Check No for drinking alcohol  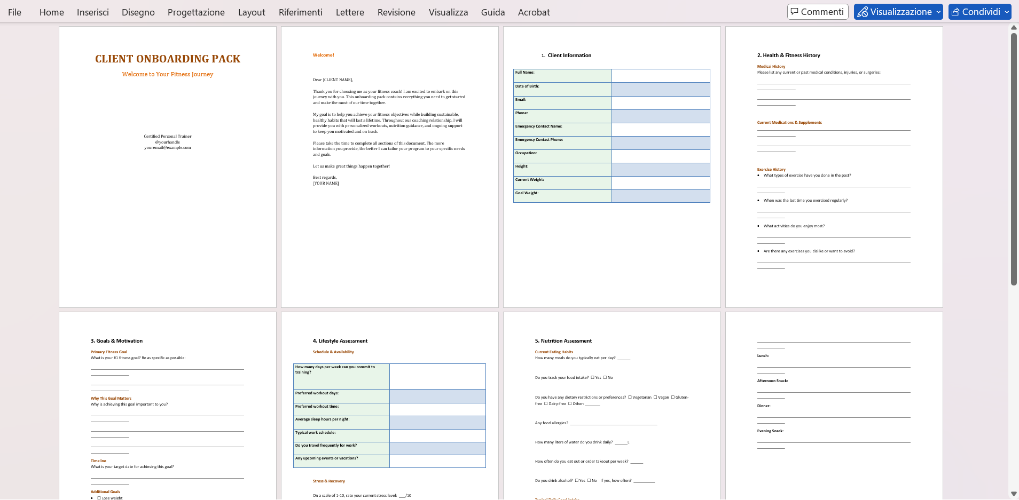coord(589,480)
